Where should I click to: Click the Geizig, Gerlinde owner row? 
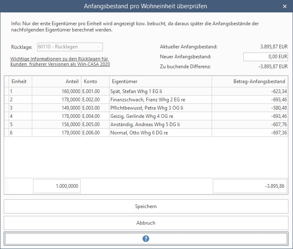pos(160,116)
